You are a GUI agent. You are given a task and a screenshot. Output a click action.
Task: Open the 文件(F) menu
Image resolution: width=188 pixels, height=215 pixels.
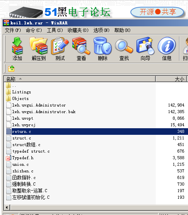point(13,30)
